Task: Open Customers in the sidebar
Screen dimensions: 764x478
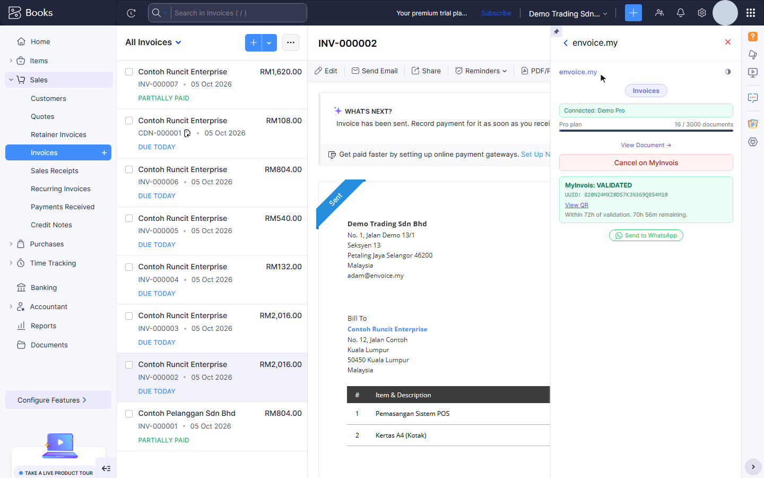Action: click(x=48, y=99)
